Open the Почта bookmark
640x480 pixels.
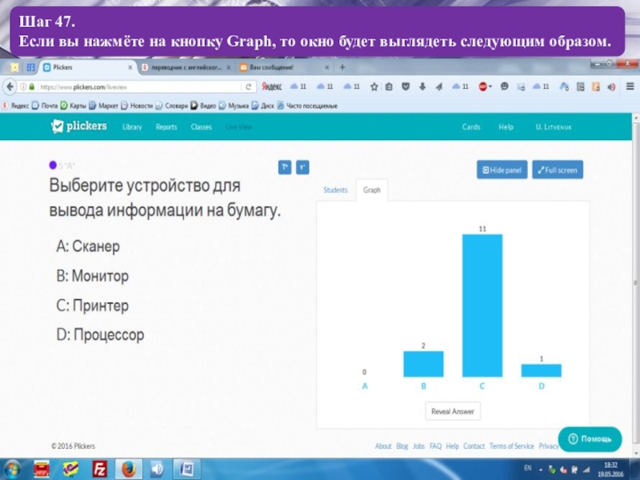[45, 106]
